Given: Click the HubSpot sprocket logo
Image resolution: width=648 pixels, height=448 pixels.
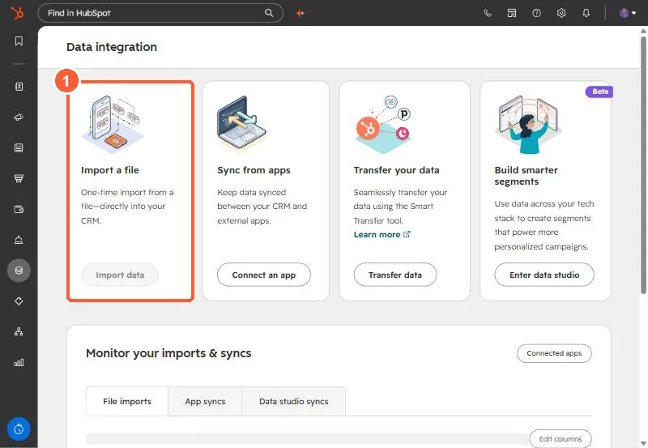Looking at the screenshot, I should coord(17,13).
